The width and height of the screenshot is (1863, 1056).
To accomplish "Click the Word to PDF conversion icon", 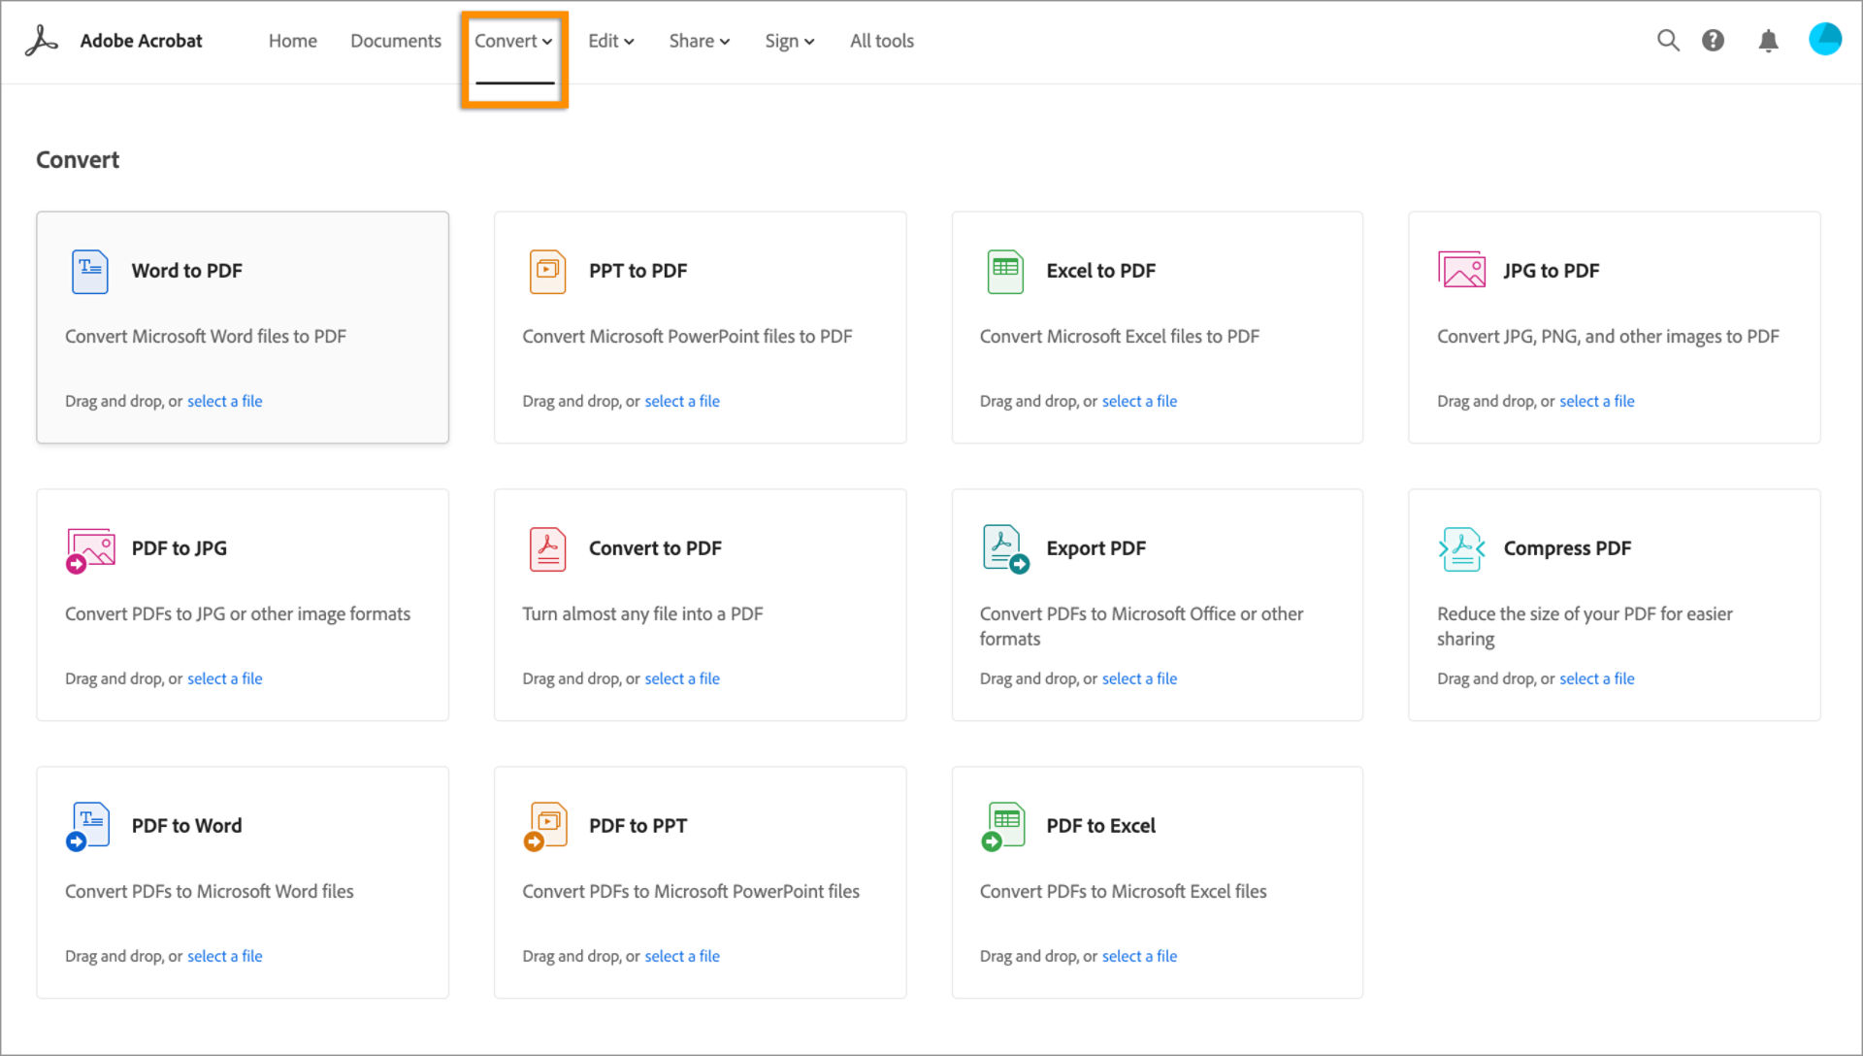I will 89,270.
